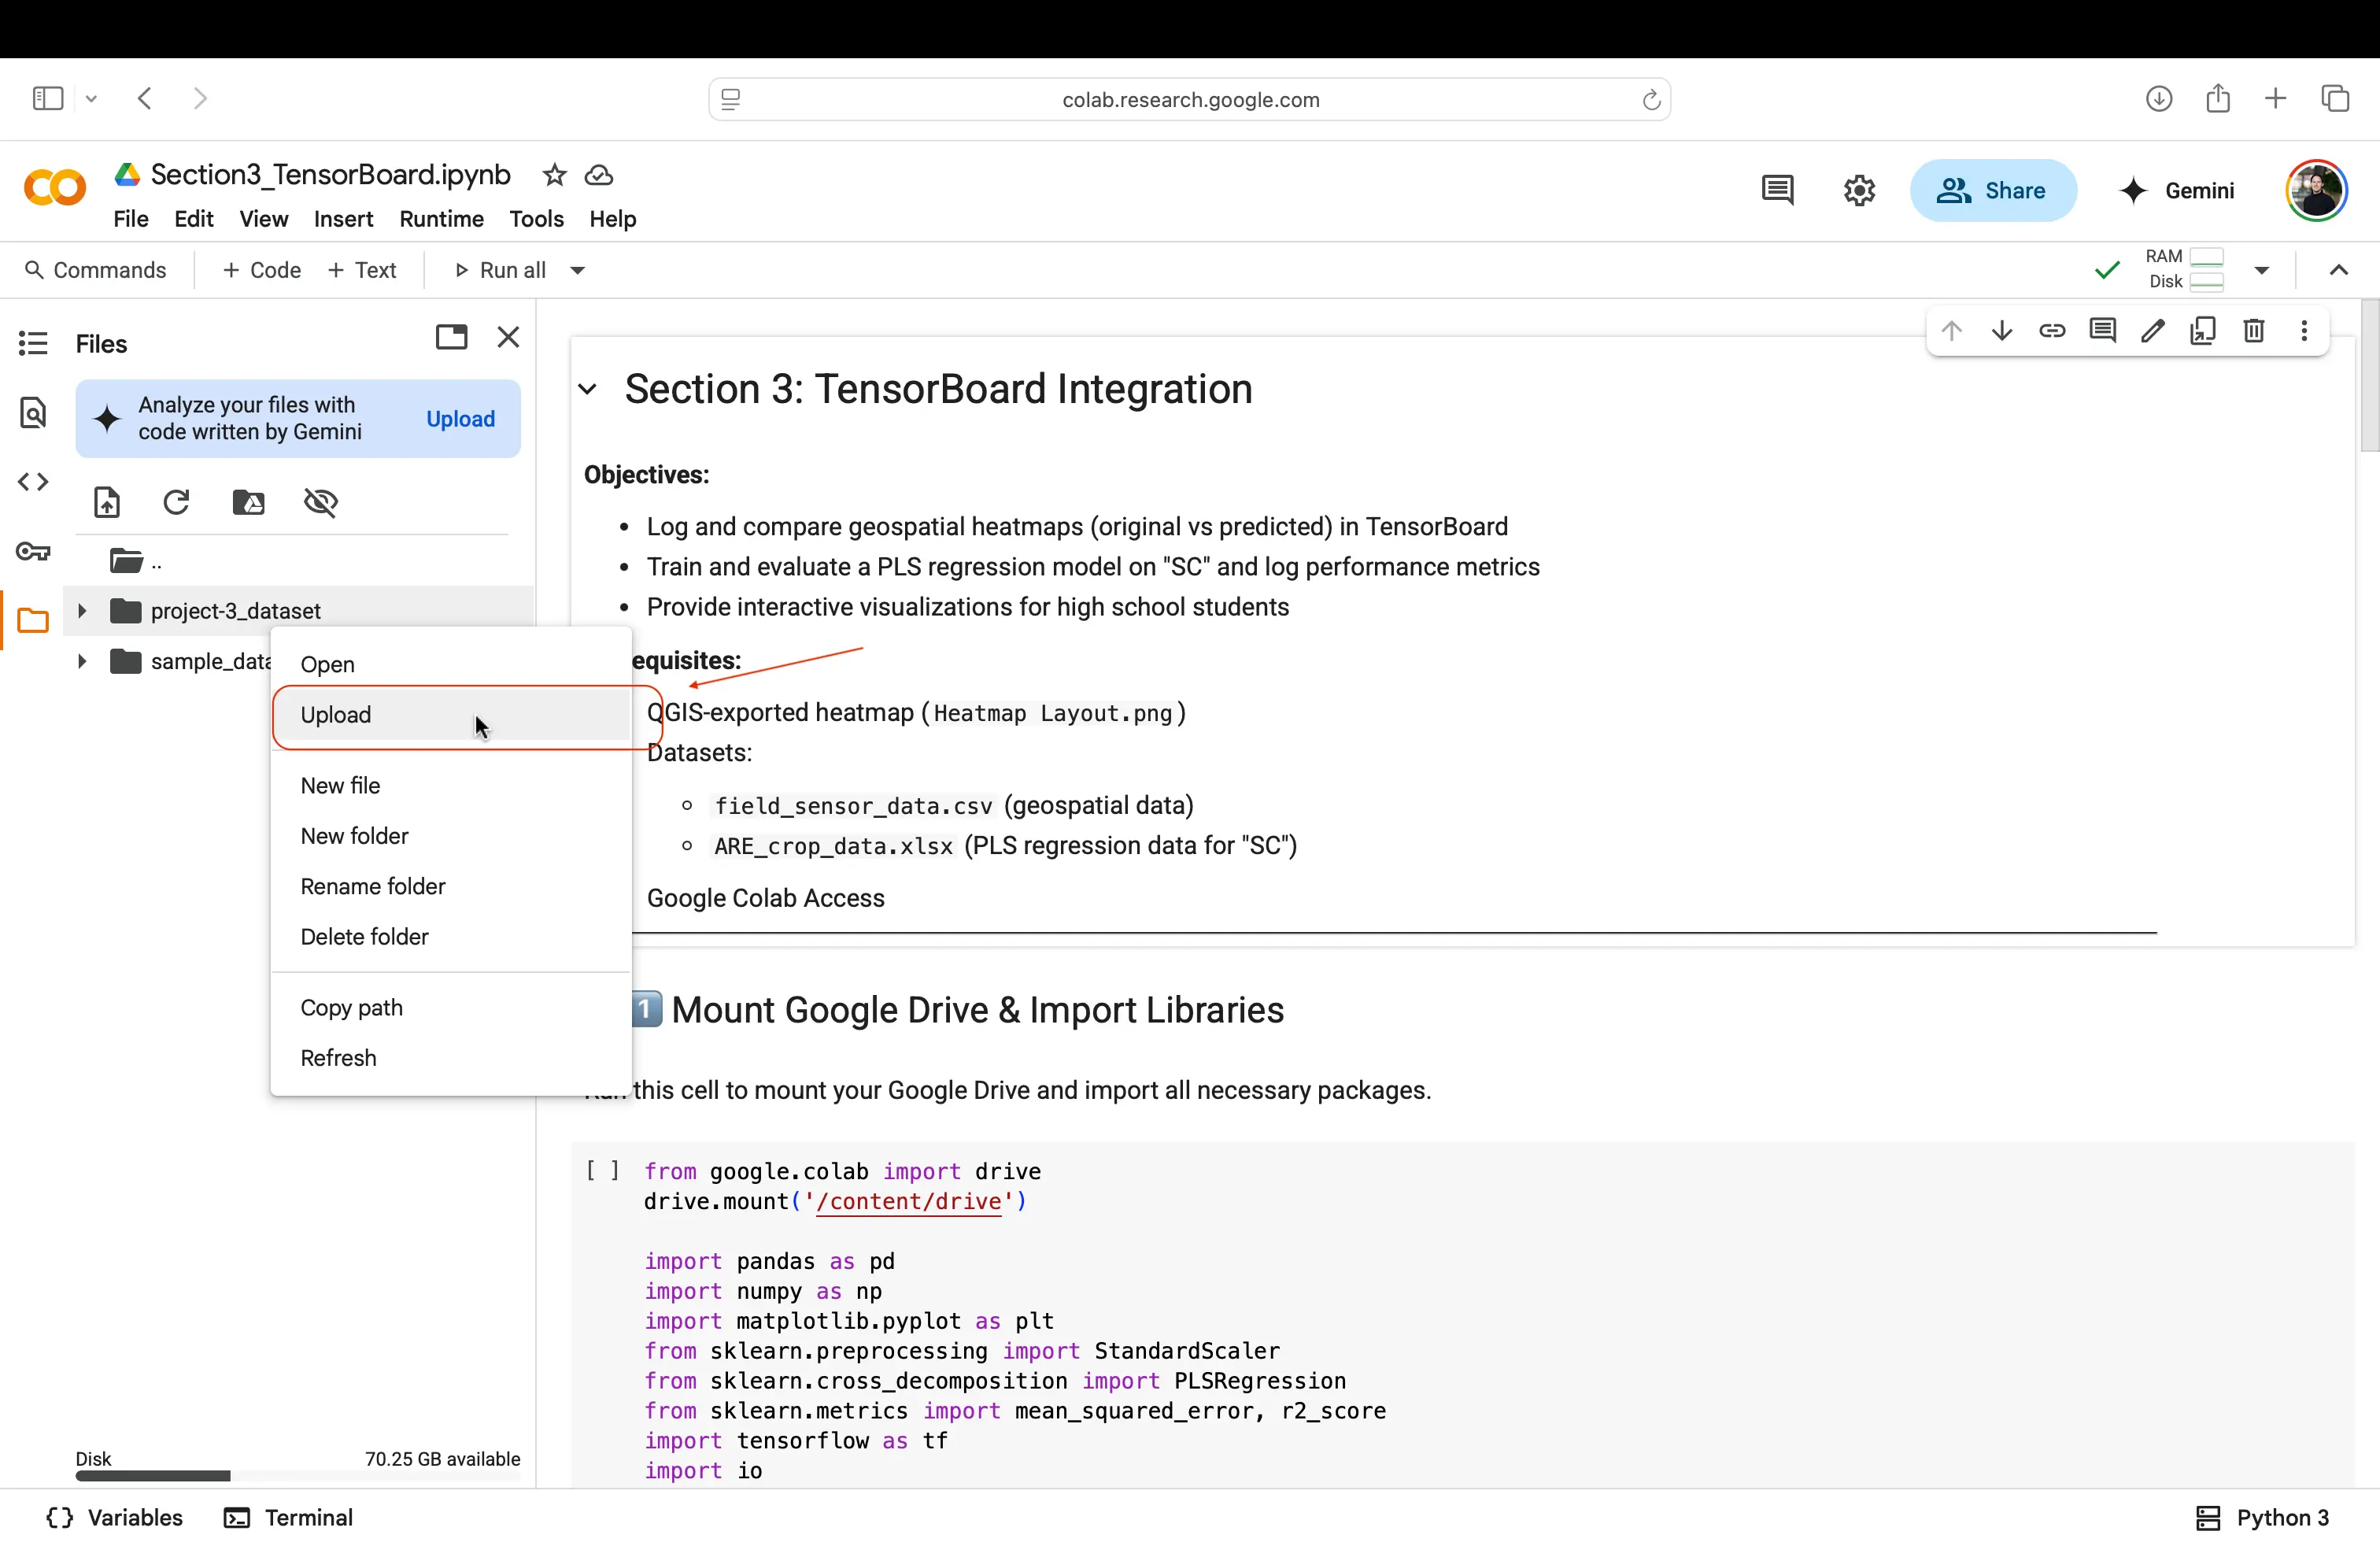Click the Gemini banner Upload link
The image size is (2380, 1546).
tap(460, 419)
